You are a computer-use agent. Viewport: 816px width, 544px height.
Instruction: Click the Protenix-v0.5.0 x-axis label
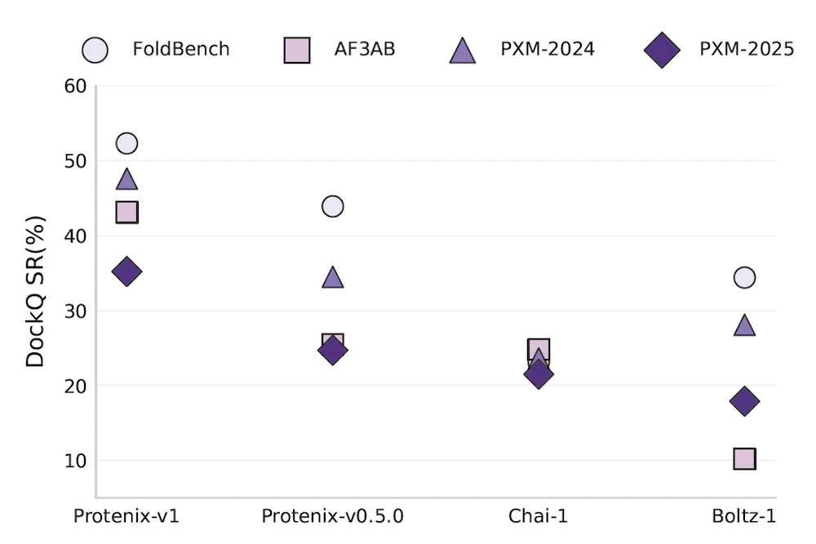(x=333, y=516)
